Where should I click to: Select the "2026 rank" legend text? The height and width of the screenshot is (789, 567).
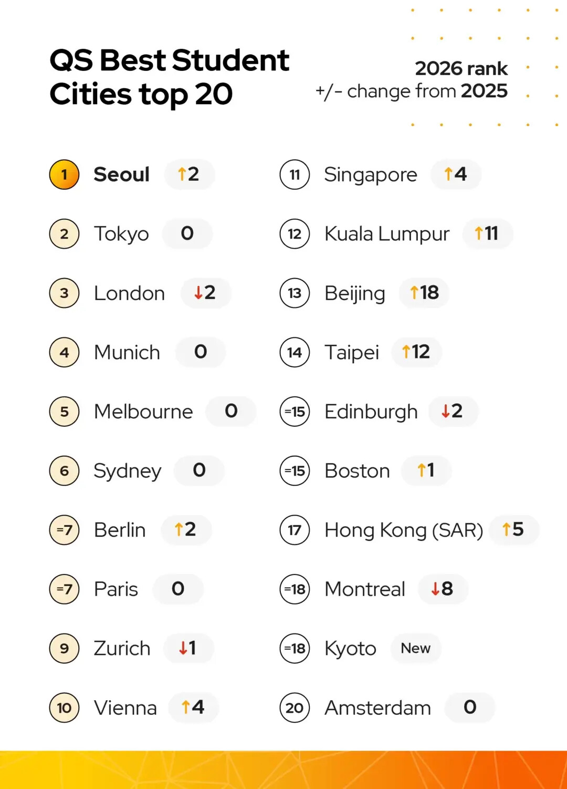[461, 68]
